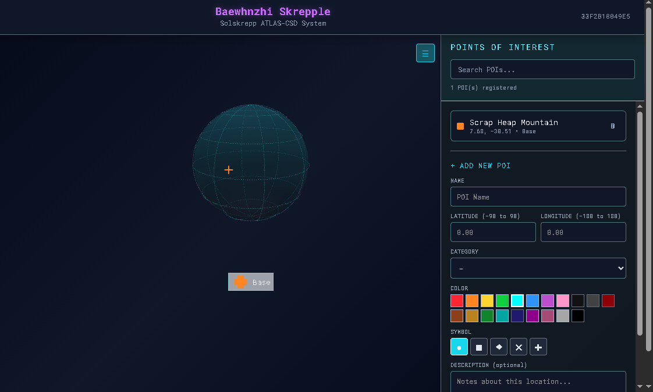Image resolution: width=653 pixels, height=392 pixels.
Task: Click the POINTS OF INTEREST heading
Action: pos(502,48)
